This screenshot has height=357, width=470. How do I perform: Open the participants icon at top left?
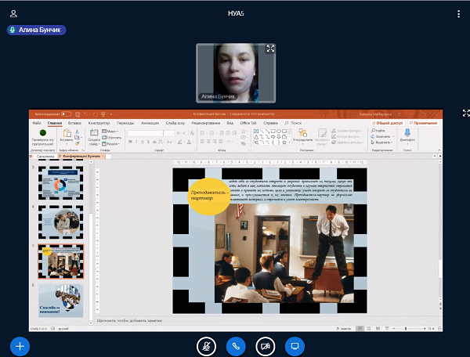pyautogui.click(x=13, y=13)
